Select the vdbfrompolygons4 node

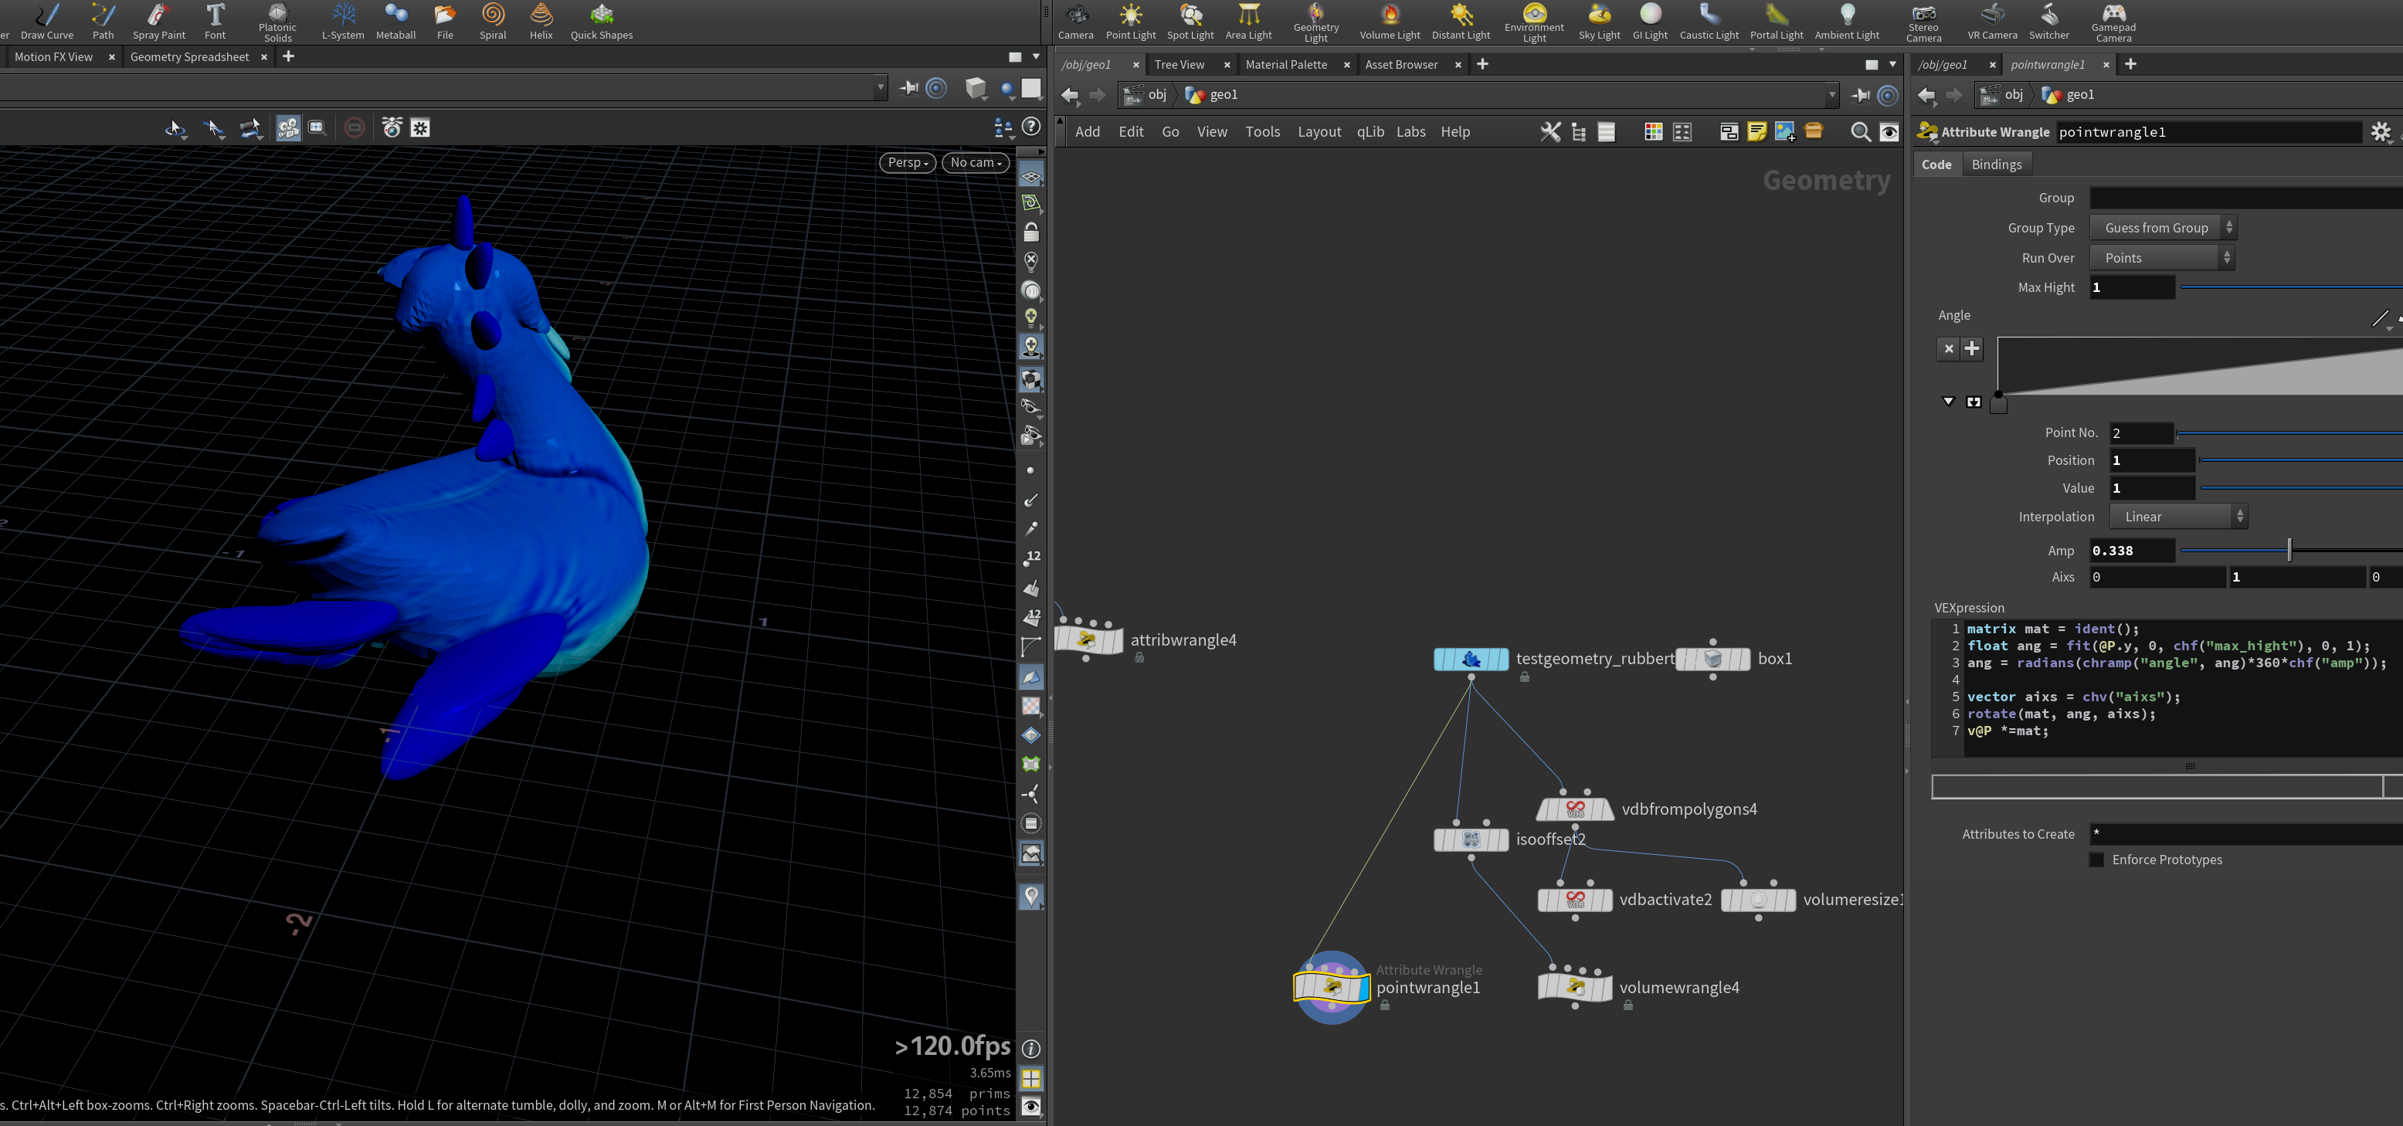[x=1575, y=809]
